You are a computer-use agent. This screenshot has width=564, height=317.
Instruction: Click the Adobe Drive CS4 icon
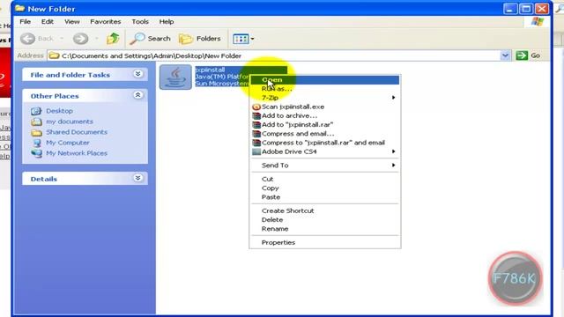click(256, 151)
